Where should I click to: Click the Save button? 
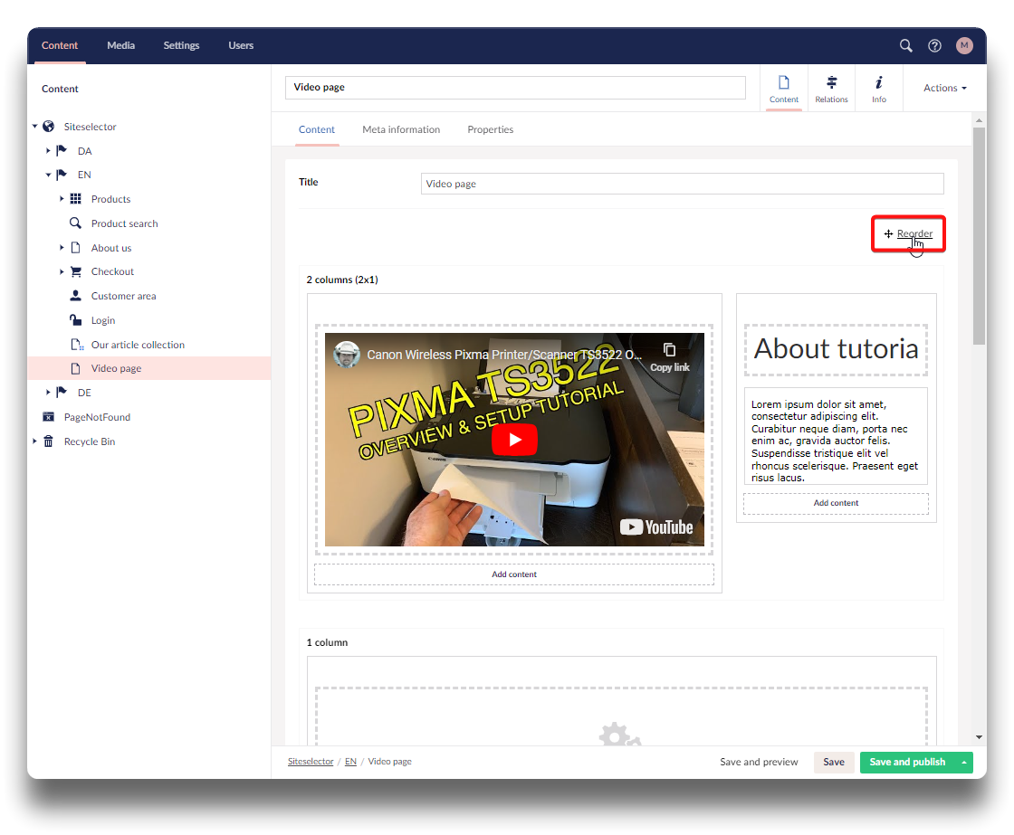click(833, 762)
